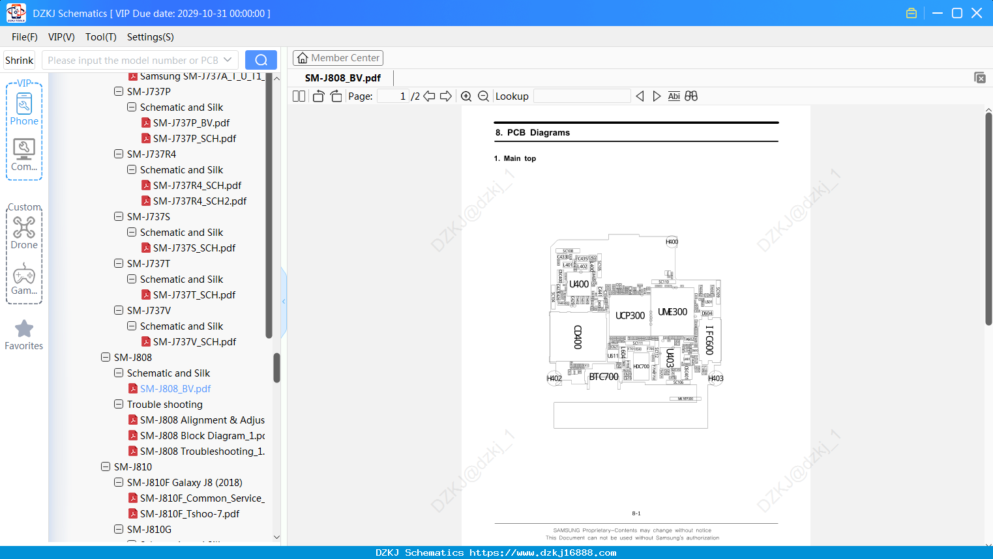Click the yellow VIP briefcase icon
The height and width of the screenshot is (559, 993).
coord(911,13)
